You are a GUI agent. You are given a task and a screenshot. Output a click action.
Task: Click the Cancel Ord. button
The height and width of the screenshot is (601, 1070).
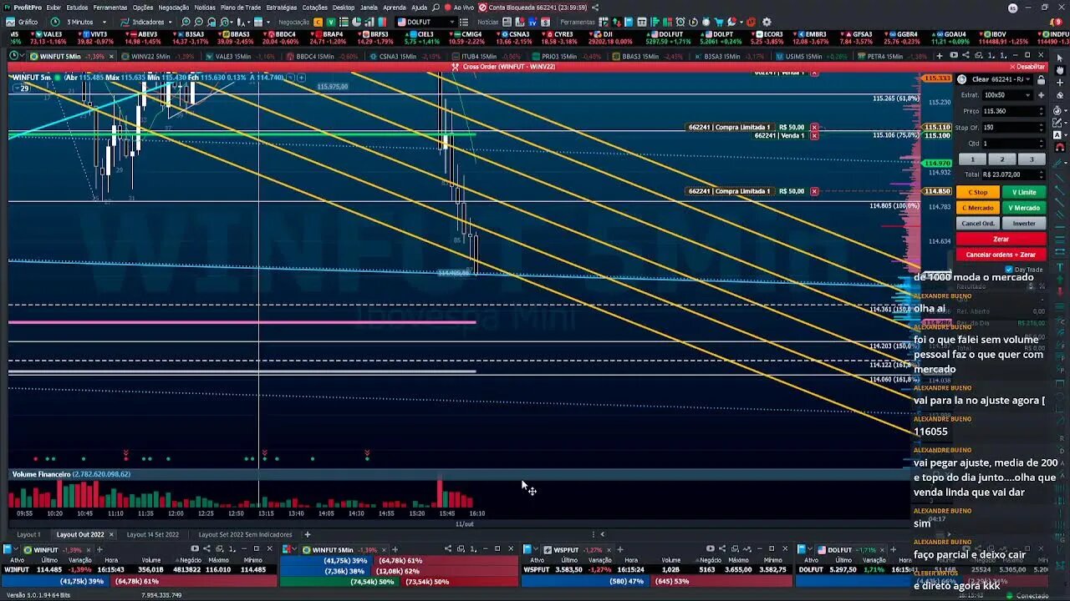pyautogui.click(x=977, y=223)
